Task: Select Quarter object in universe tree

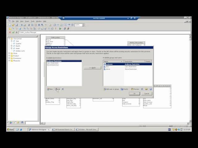Action: click(x=19, y=43)
